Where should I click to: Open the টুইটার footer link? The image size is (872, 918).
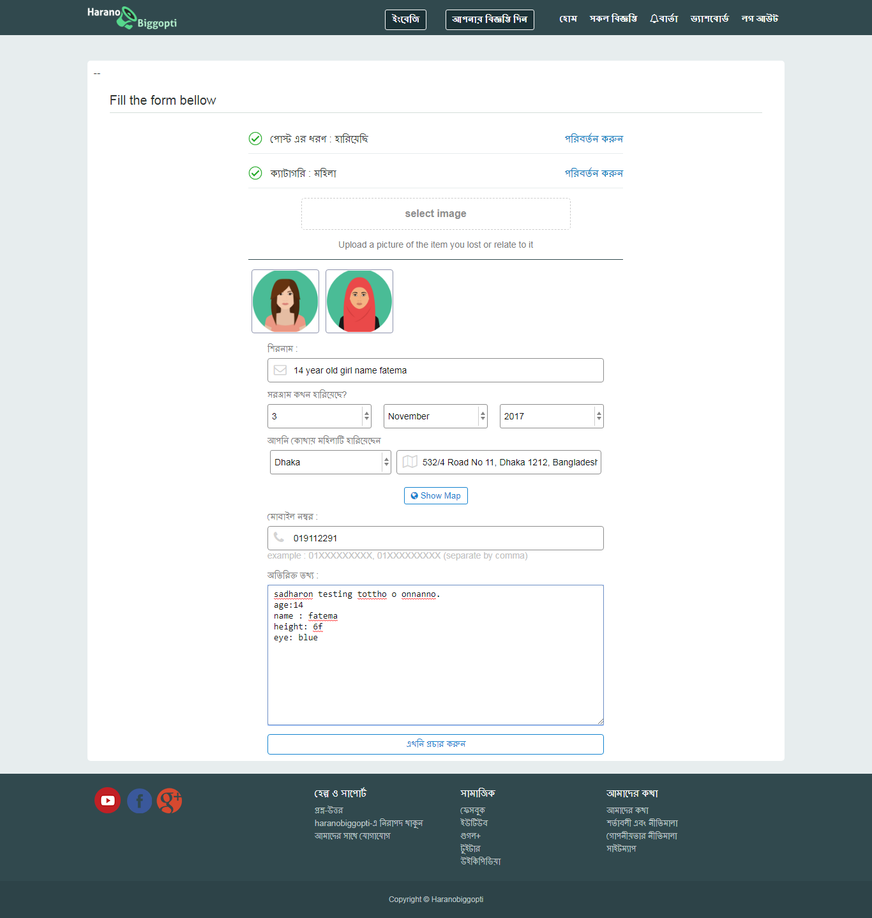pyautogui.click(x=470, y=848)
